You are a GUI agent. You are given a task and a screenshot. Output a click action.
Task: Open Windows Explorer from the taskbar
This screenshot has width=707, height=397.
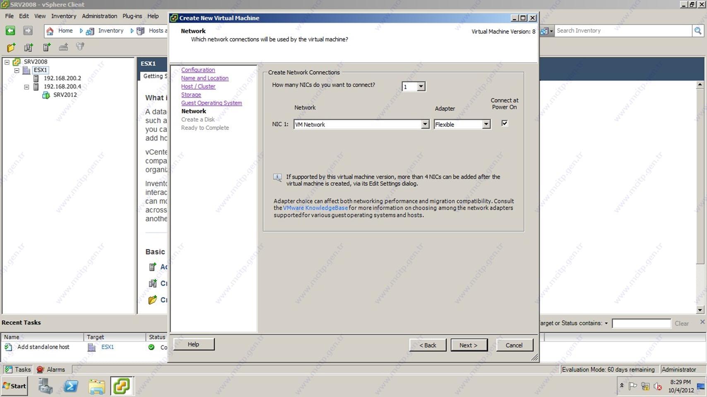(97, 386)
